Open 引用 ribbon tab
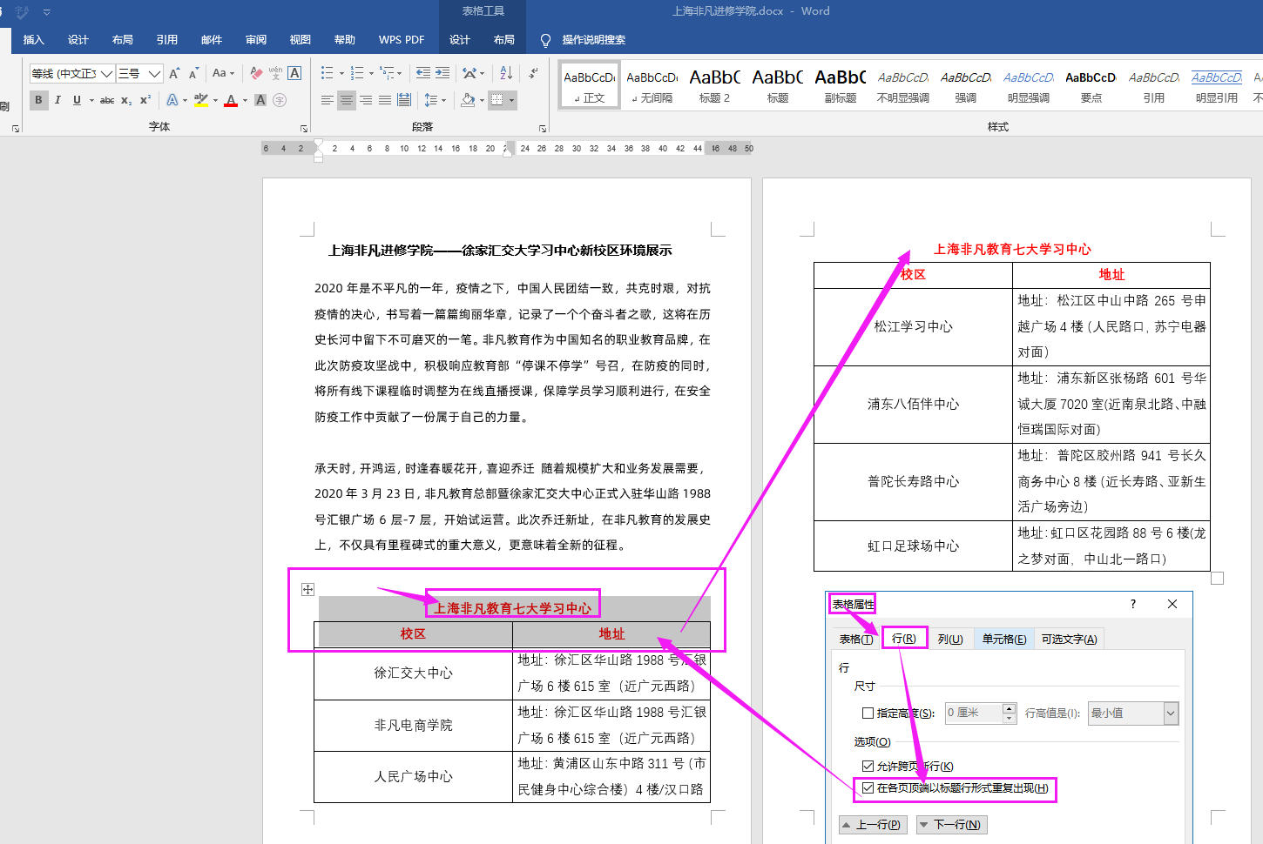Screen dimensions: 1263x844 coord(167,39)
